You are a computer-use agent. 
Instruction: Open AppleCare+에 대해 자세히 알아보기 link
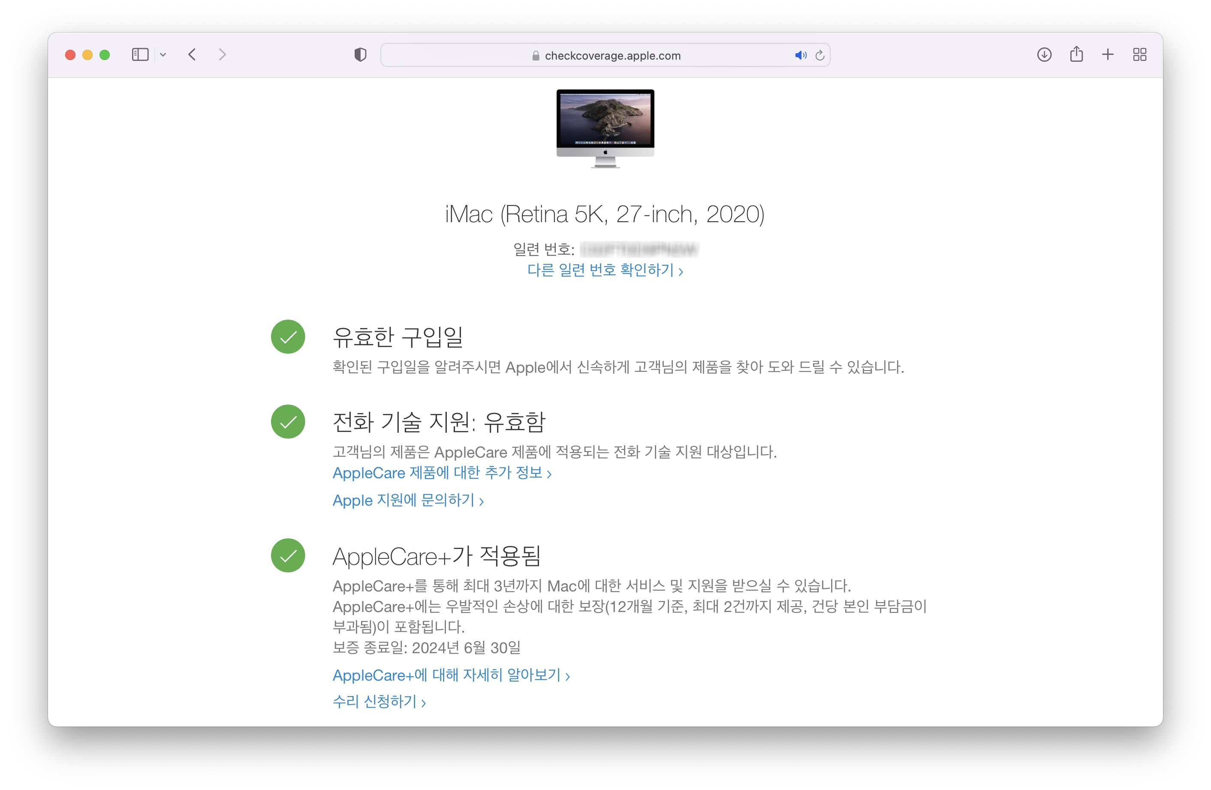tap(451, 675)
